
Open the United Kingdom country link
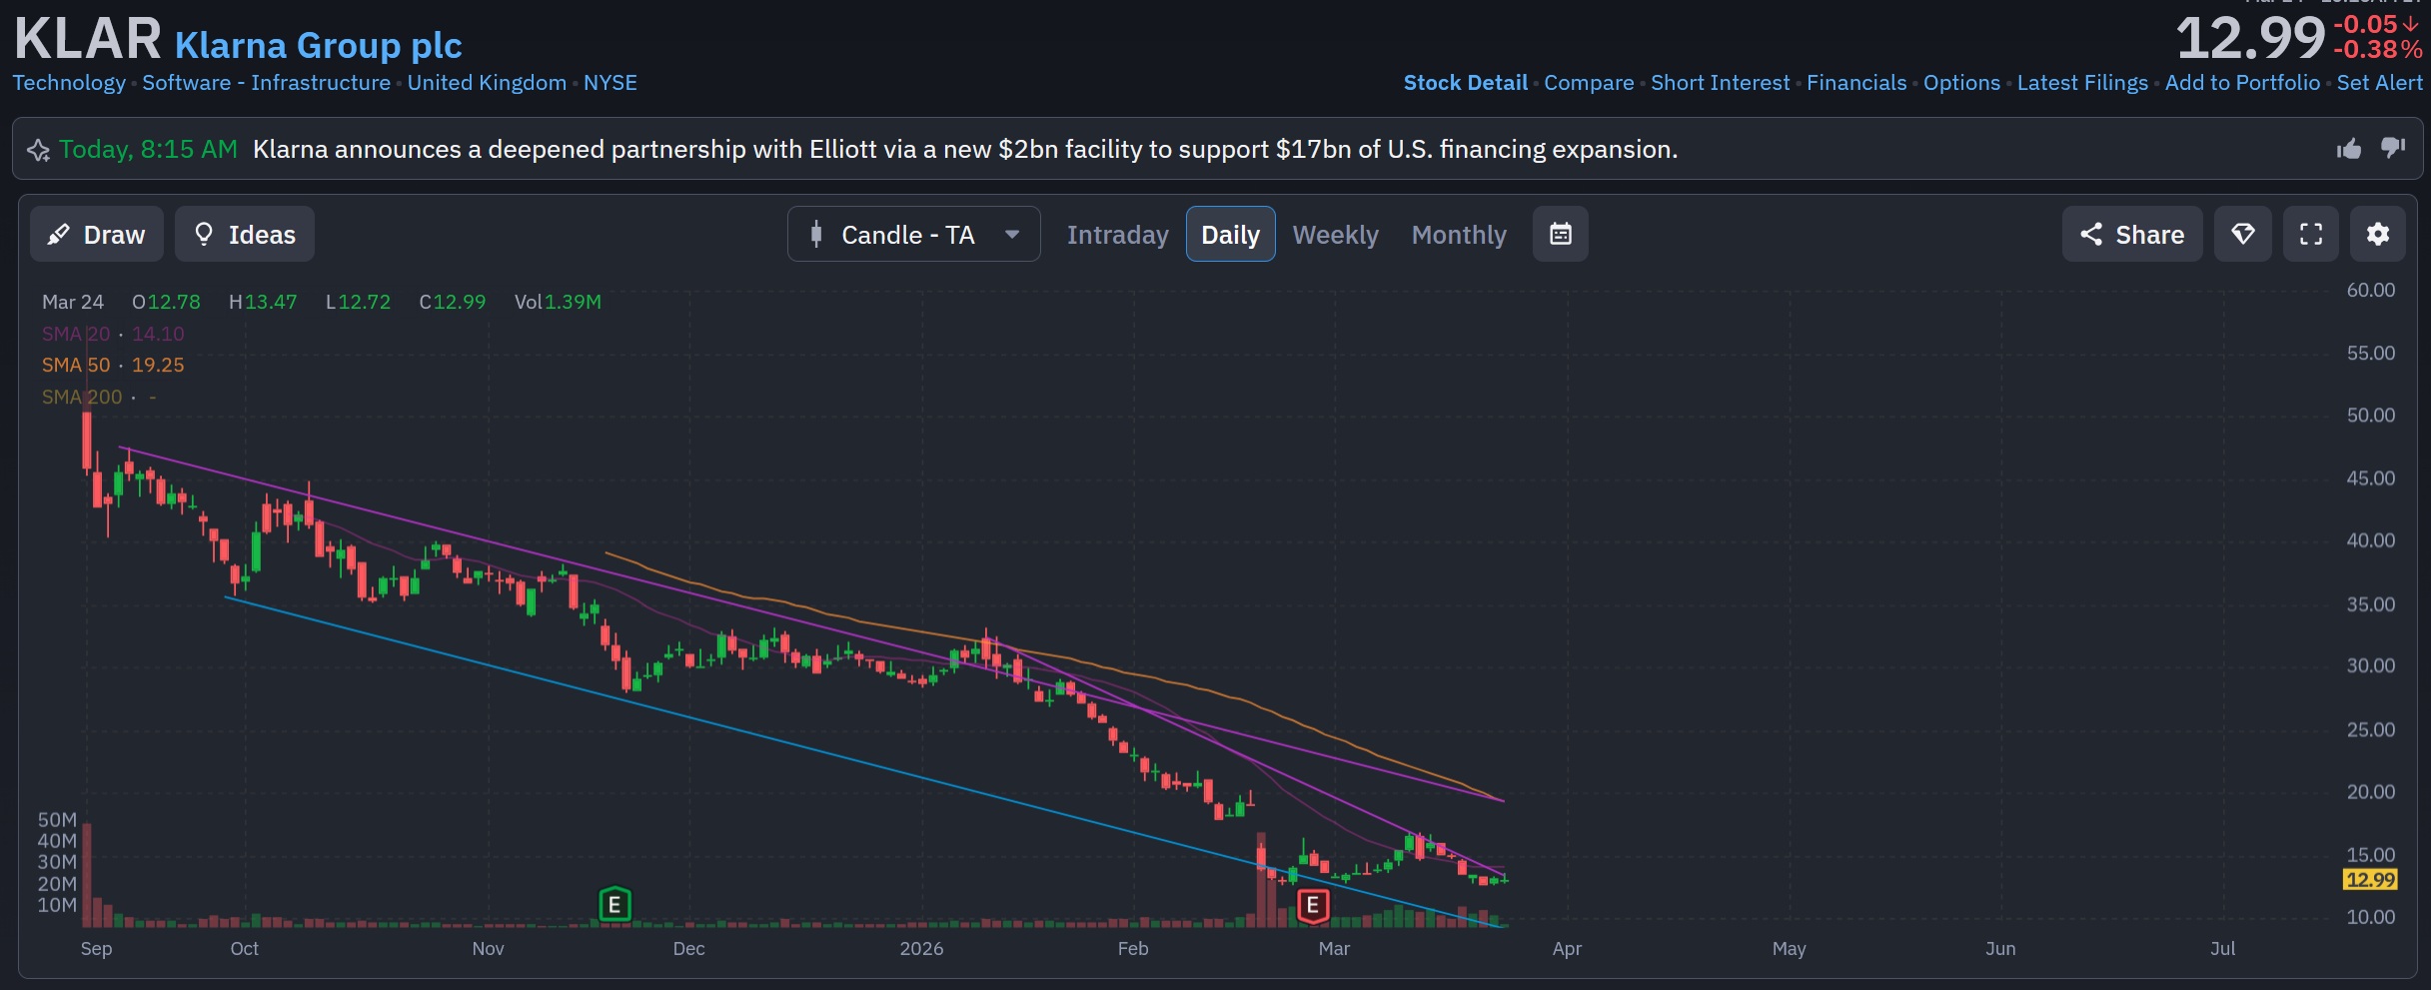487,83
